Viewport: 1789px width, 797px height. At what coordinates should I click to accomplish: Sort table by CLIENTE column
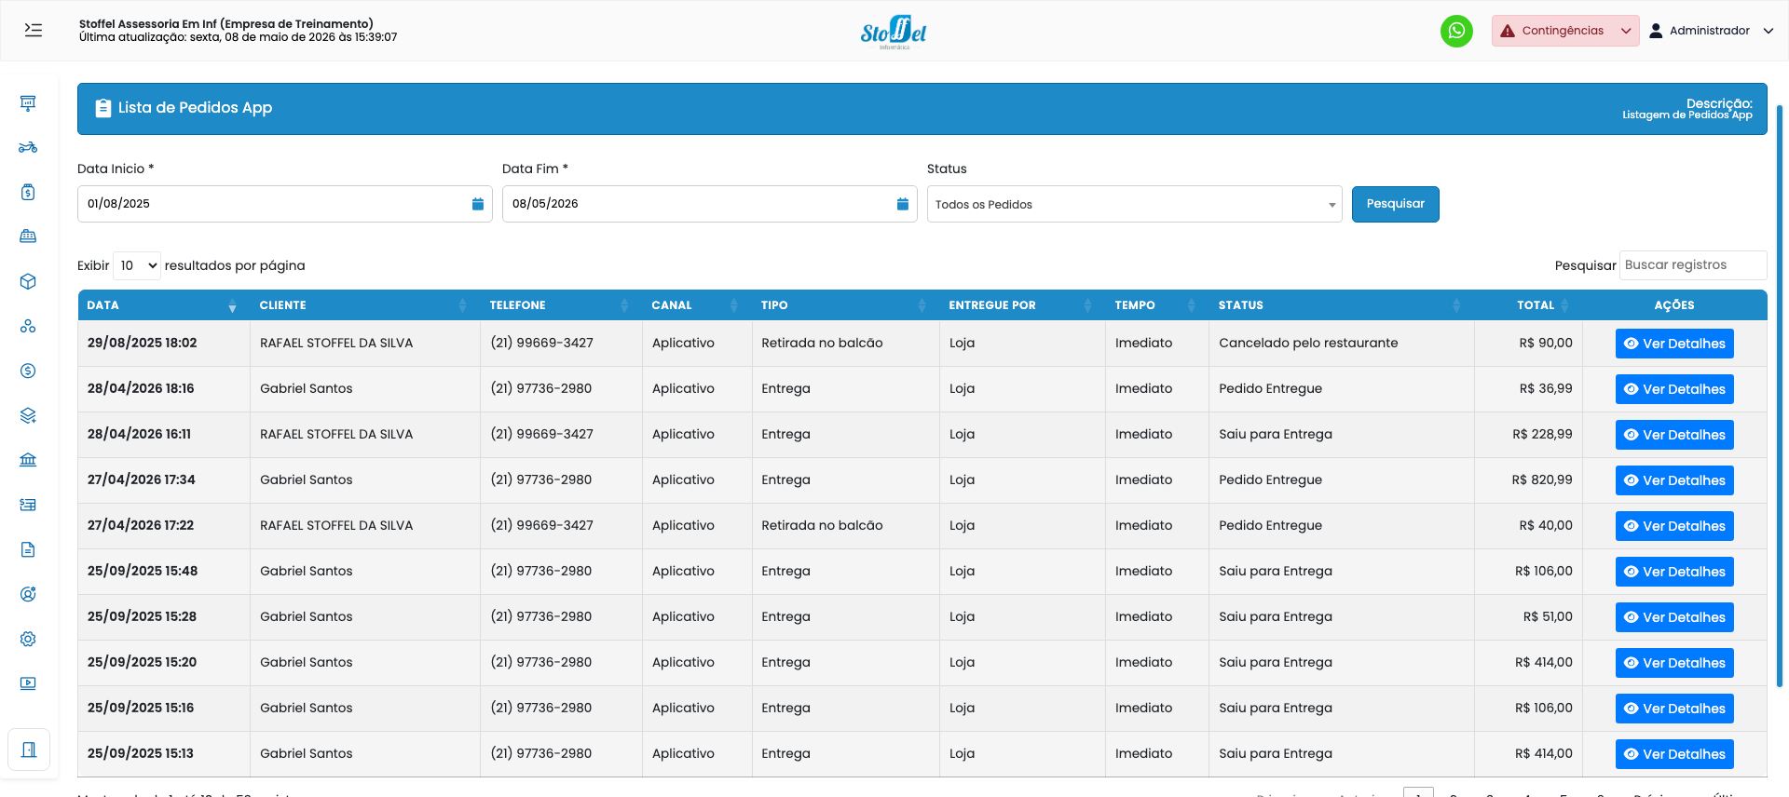(364, 305)
